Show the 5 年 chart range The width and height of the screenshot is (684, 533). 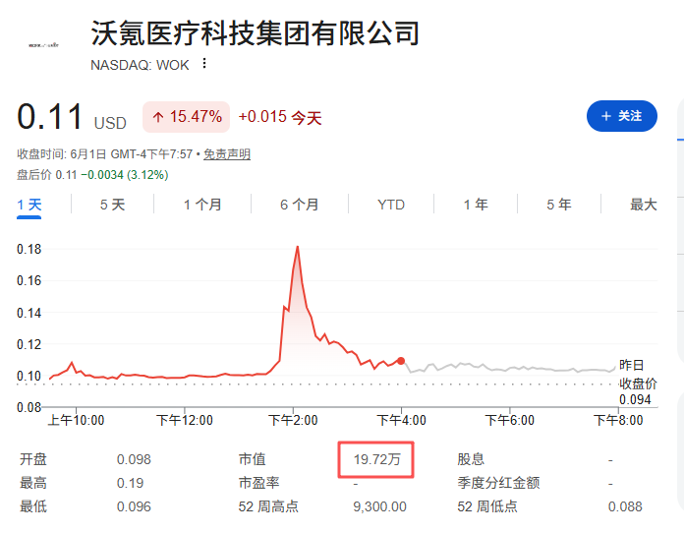559,205
